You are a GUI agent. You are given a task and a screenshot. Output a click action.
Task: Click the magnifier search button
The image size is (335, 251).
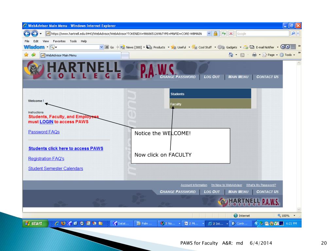pos(293,34)
